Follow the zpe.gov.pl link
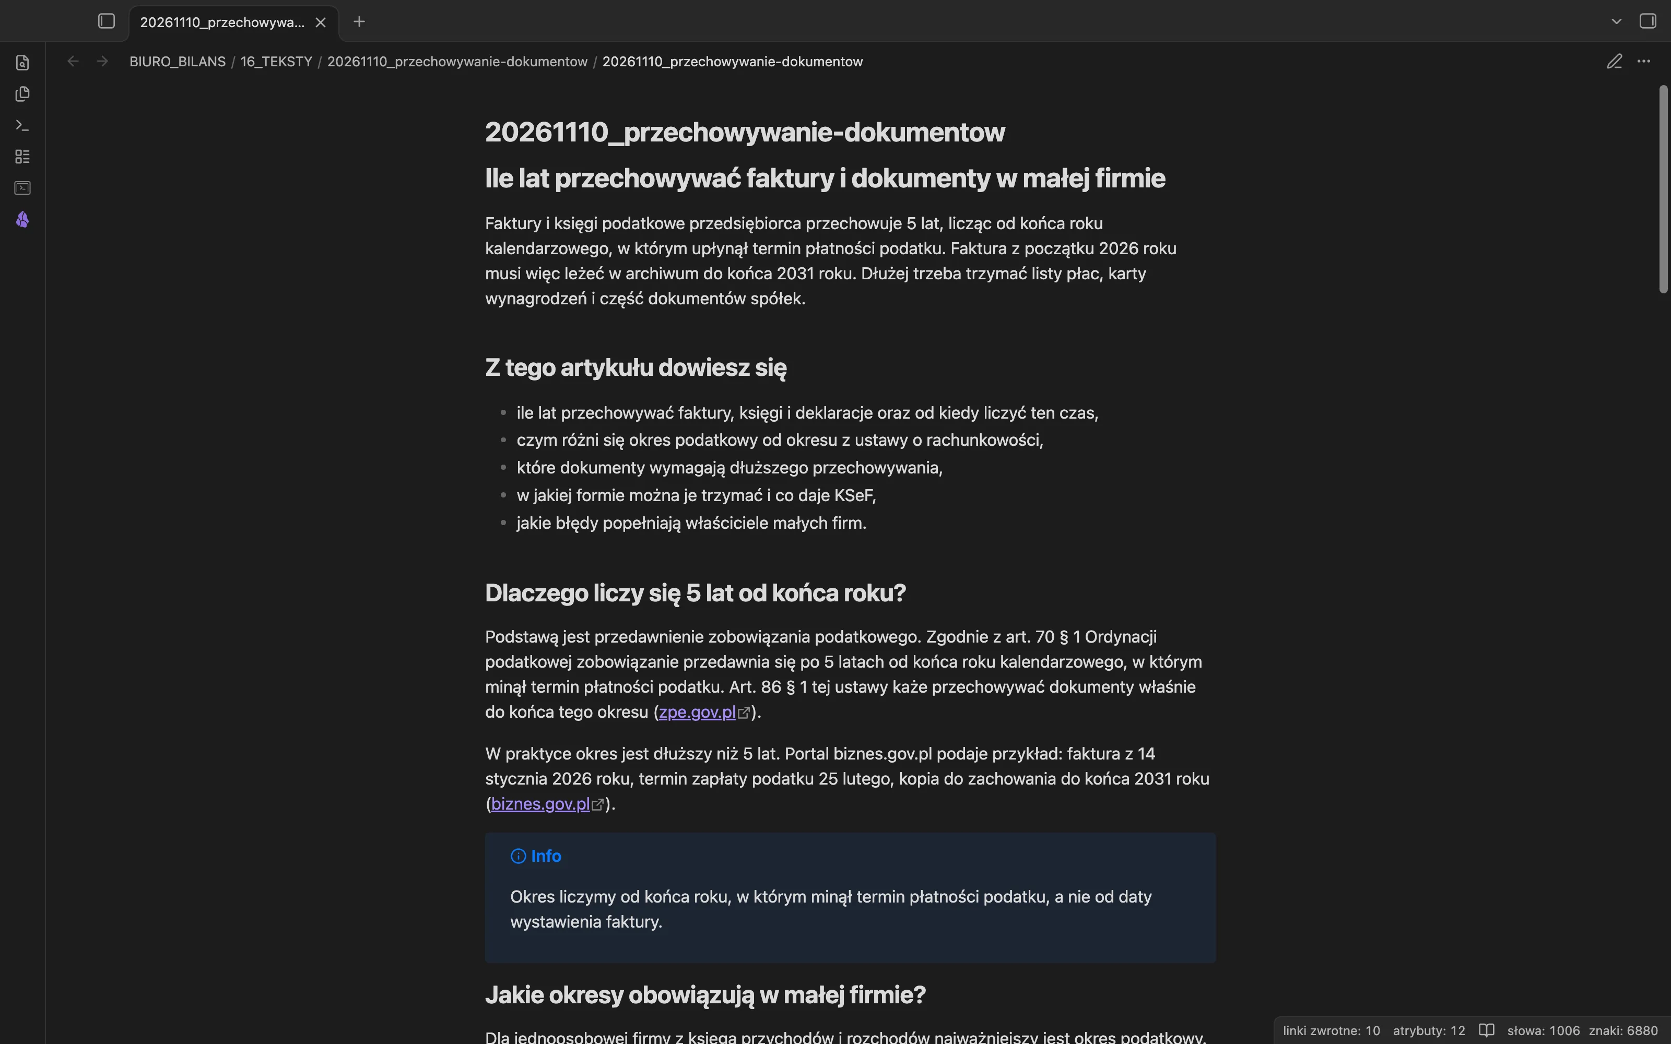Viewport: 1671px width, 1044px height. tap(698, 712)
